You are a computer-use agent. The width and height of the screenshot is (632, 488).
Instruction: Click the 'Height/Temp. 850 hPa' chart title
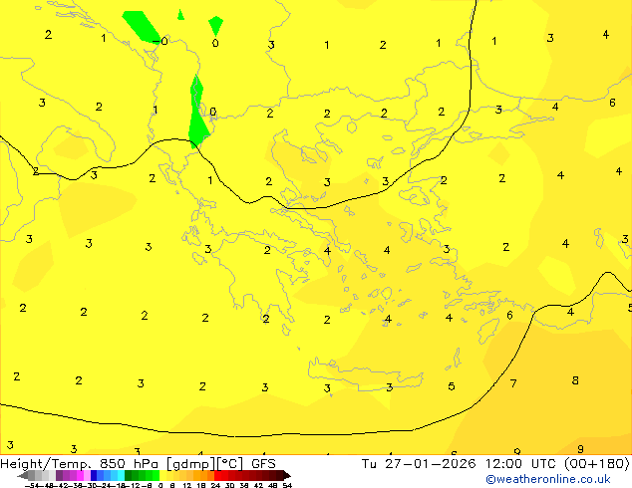80,463
